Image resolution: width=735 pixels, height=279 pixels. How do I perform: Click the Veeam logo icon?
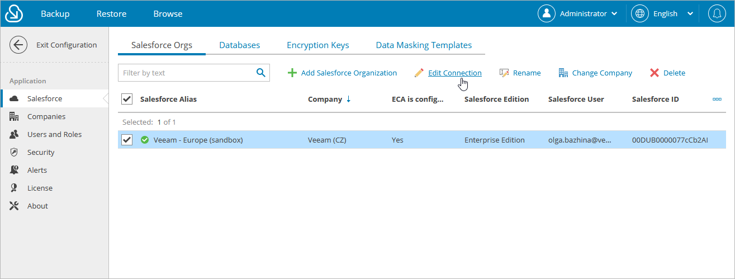coord(14,13)
